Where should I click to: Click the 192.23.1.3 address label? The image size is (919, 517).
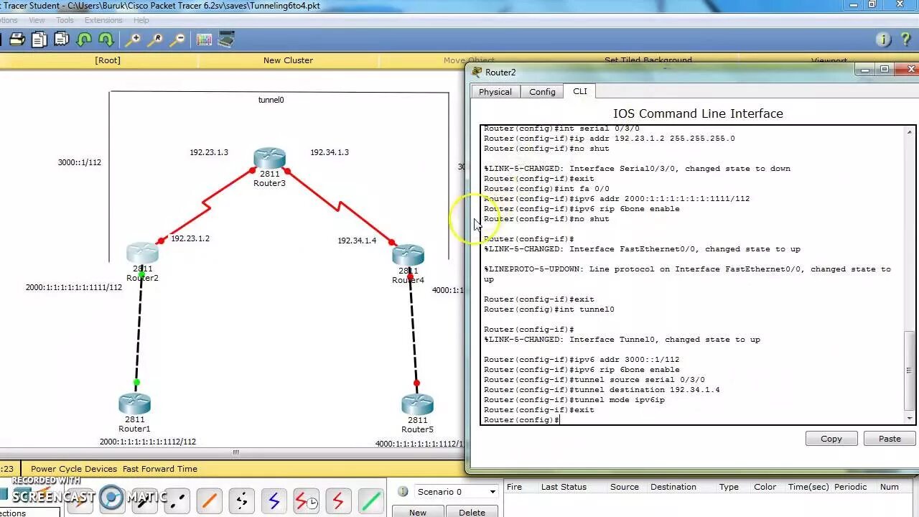209,152
